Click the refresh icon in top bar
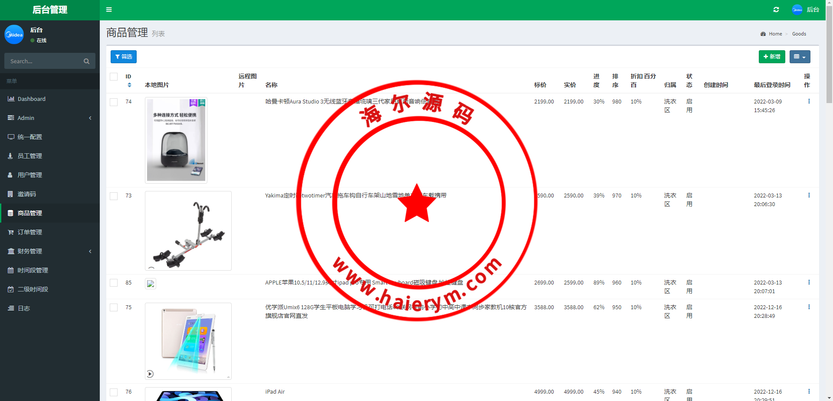Viewport: 833px width, 401px height. coord(776,10)
